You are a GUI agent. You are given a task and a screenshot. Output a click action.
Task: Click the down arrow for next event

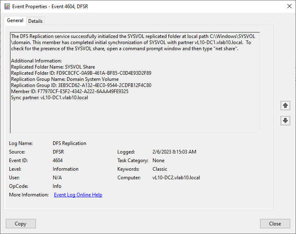[x=285, y=120]
